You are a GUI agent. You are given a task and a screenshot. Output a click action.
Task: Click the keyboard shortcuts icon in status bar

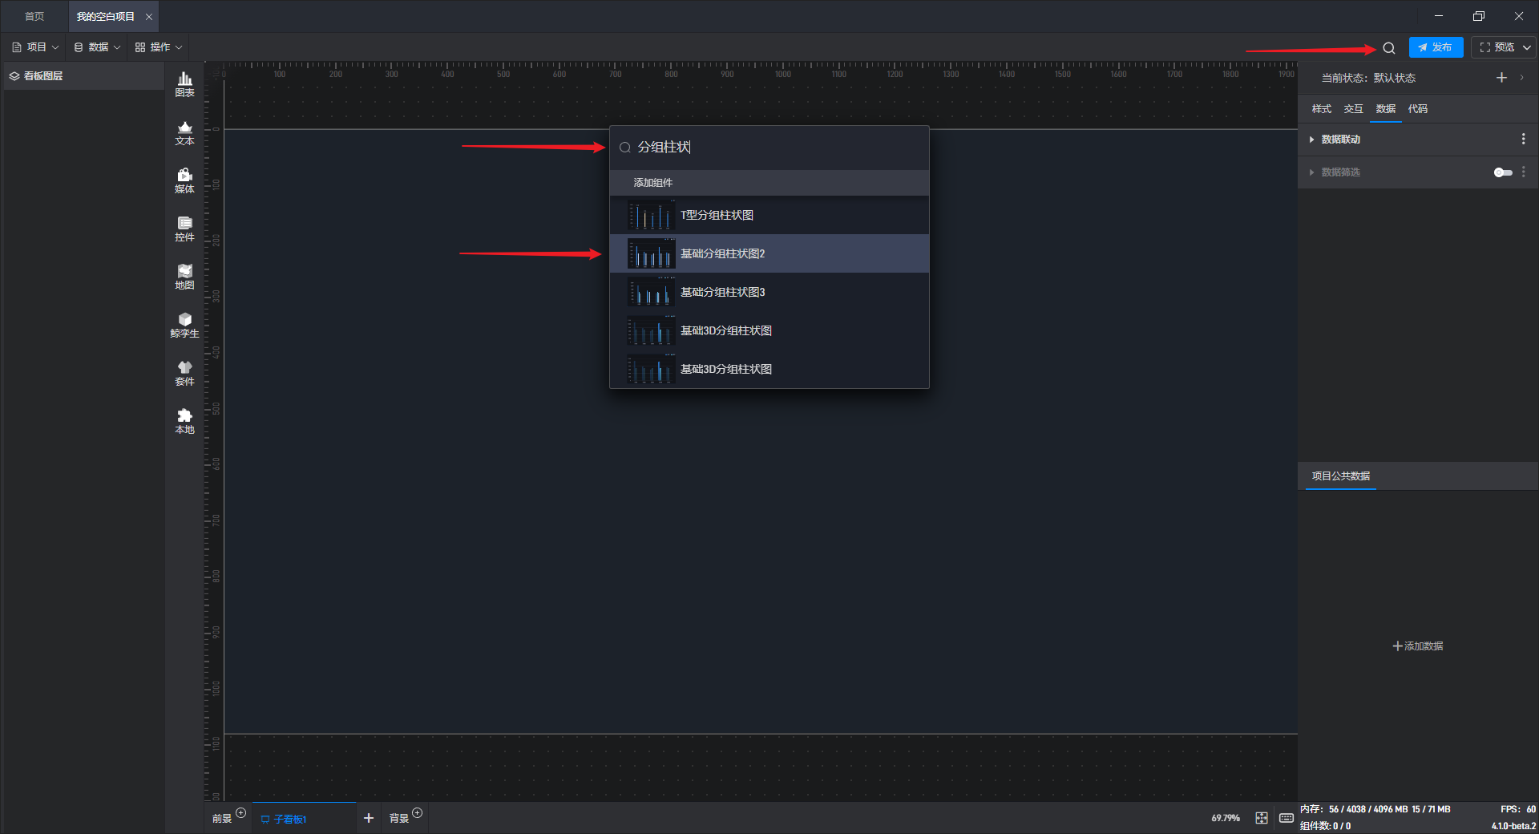click(x=1286, y=818)
